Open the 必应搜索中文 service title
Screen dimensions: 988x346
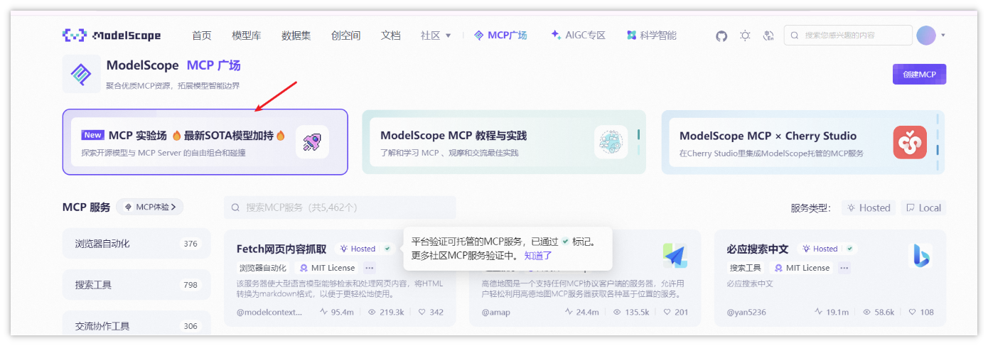tap(758, 249)
